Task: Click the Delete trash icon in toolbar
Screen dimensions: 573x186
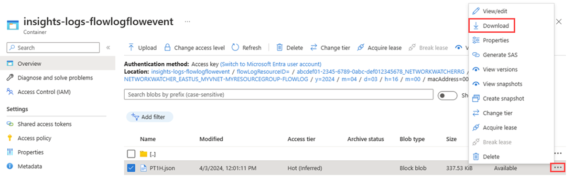Action: coord(280,48)
